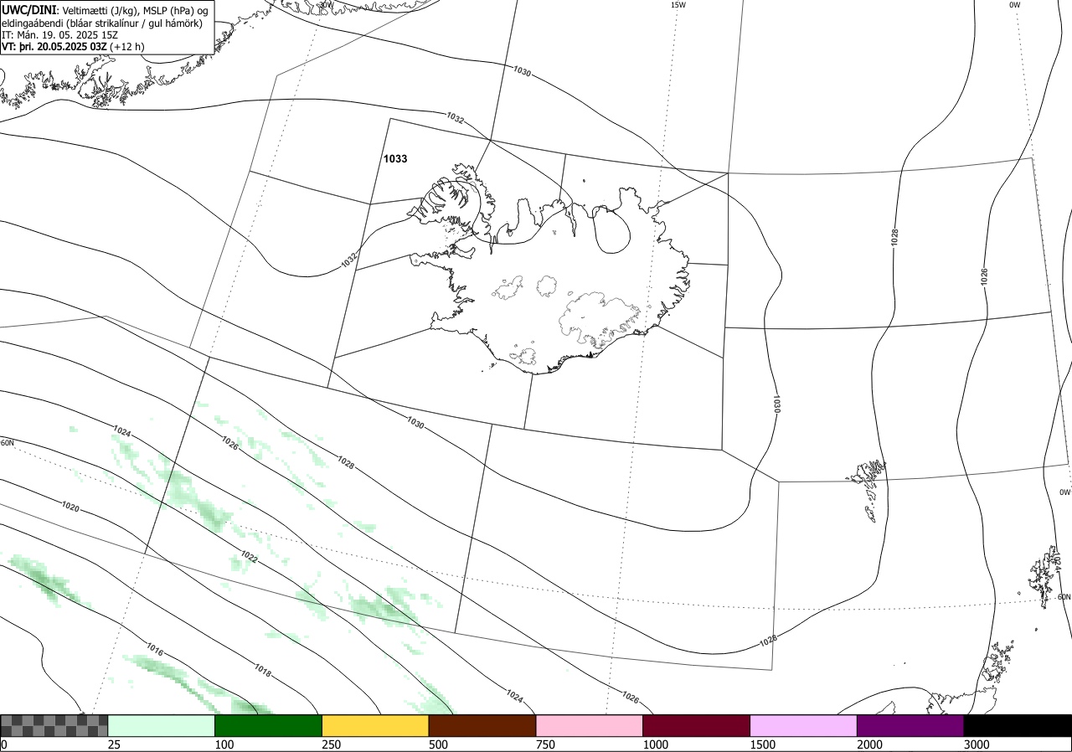Click the legend value 1000
The height and width of the screenshot is (752, 1072).
(x=656, y=744)
